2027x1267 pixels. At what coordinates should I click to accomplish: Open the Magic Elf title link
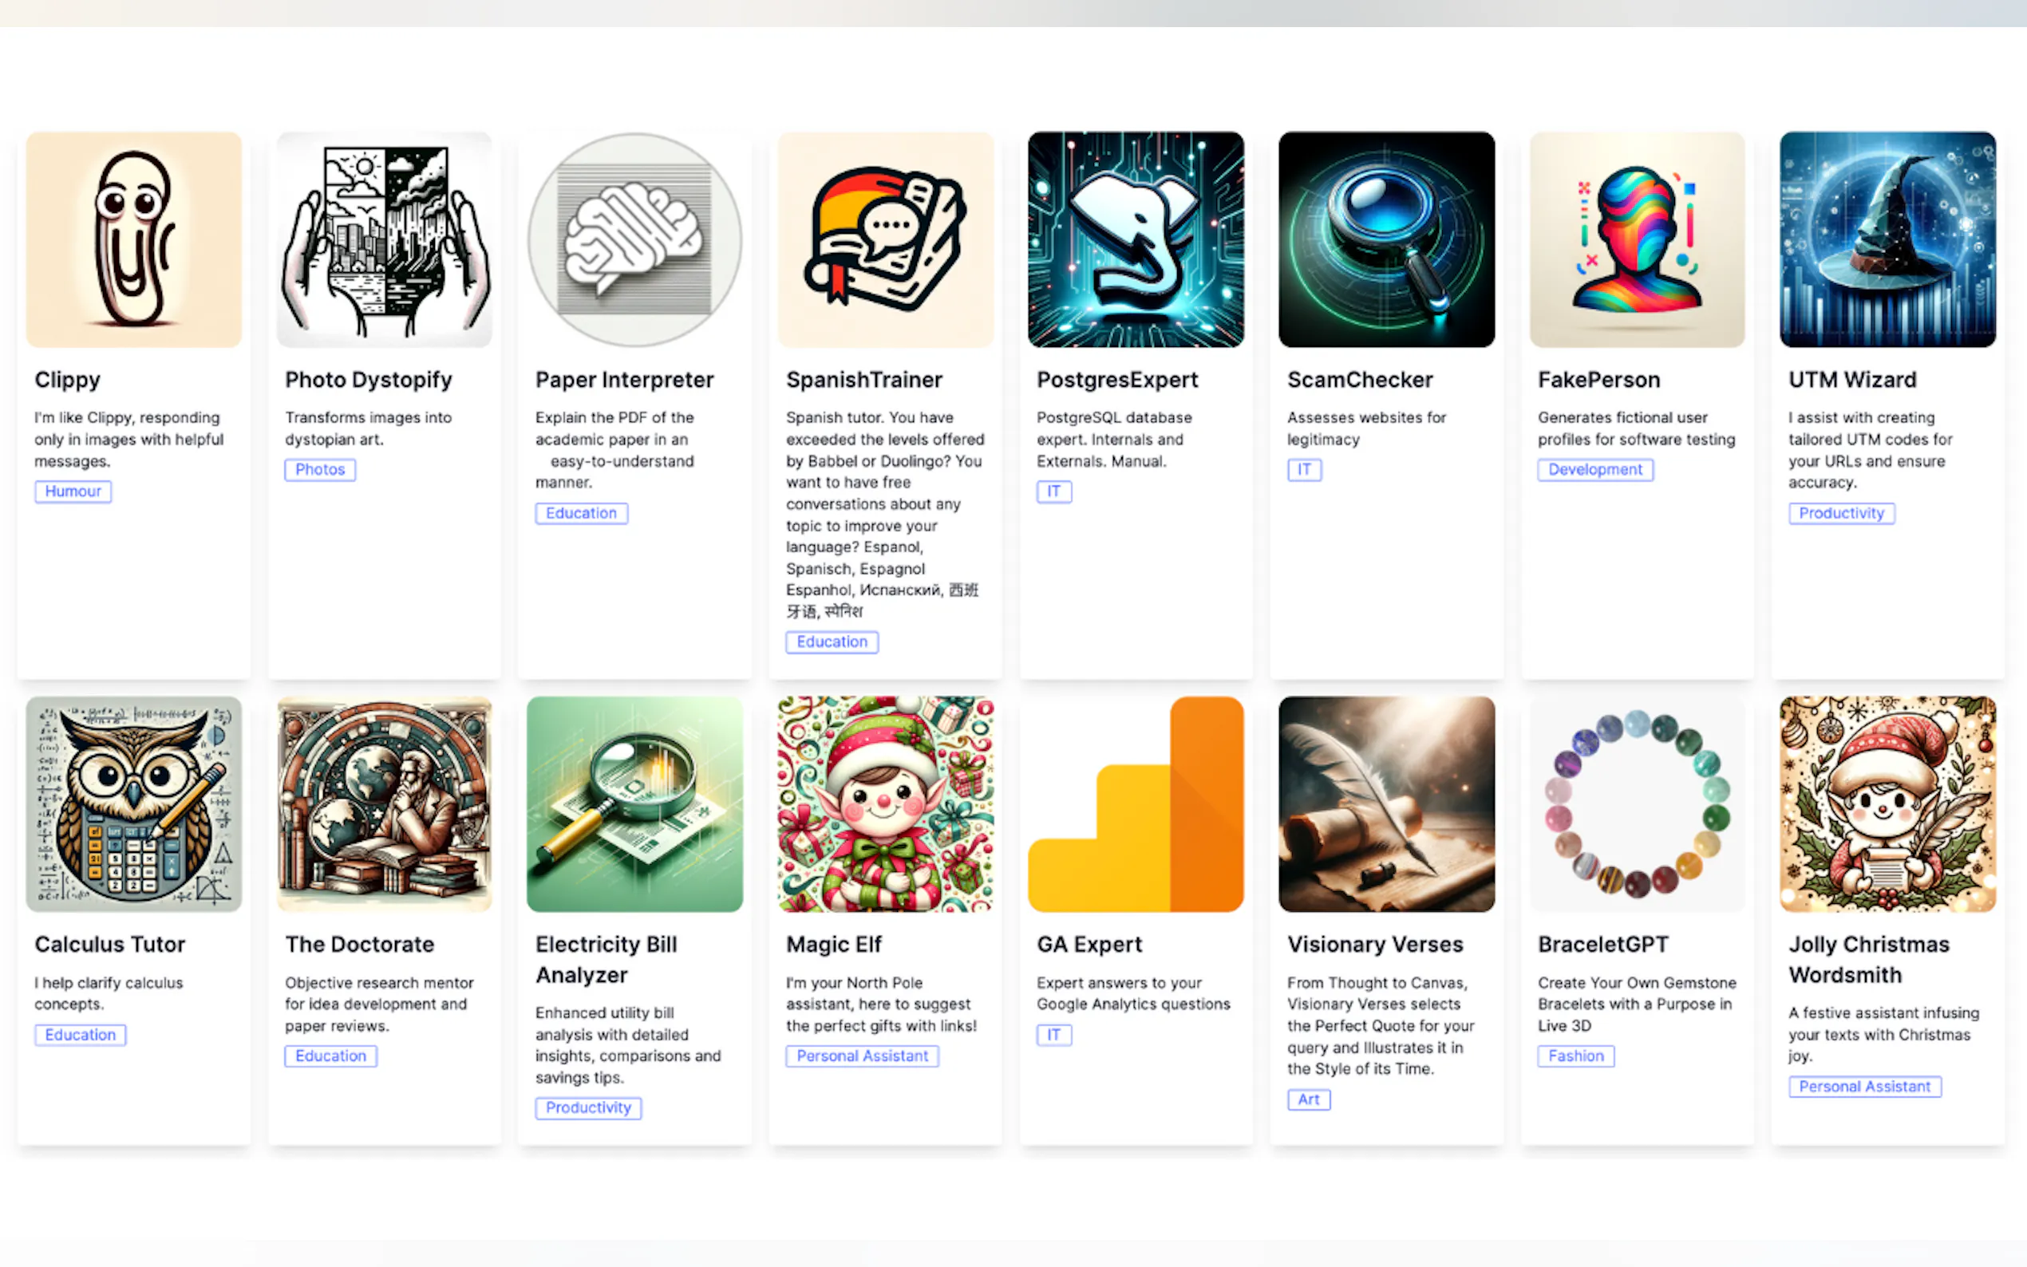[834, 945]
